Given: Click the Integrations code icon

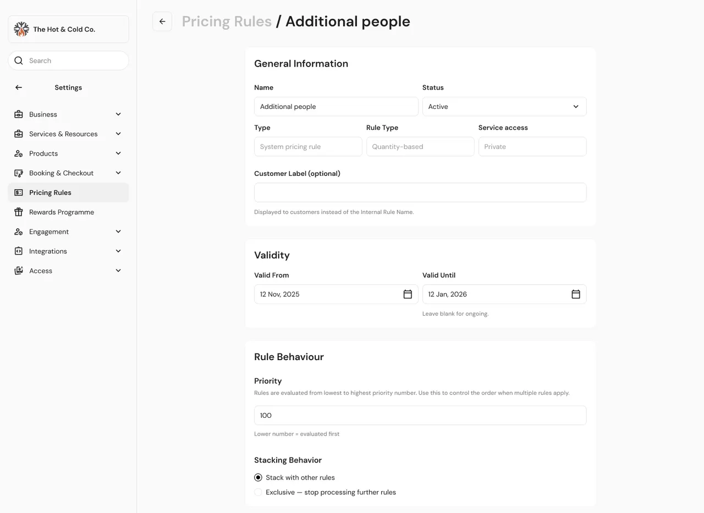Looking at the screenshot, I should click(19, 251).
